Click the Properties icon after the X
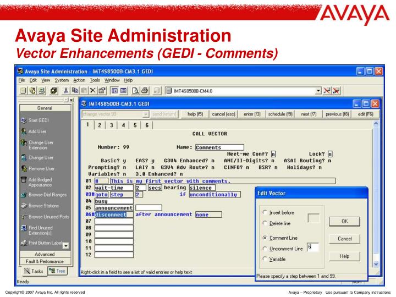Image resolution: width=396 pixels, height=297 pixels. (x=102, y=91)
